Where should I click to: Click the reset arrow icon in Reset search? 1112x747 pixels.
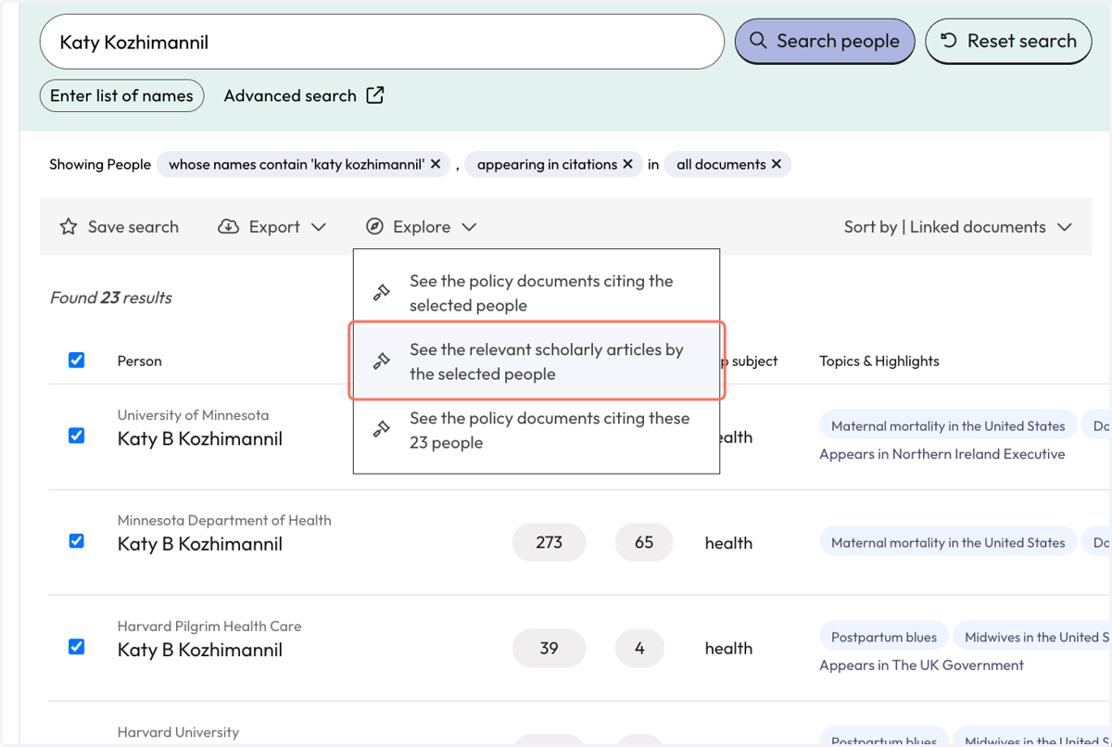tap(949, 40)
